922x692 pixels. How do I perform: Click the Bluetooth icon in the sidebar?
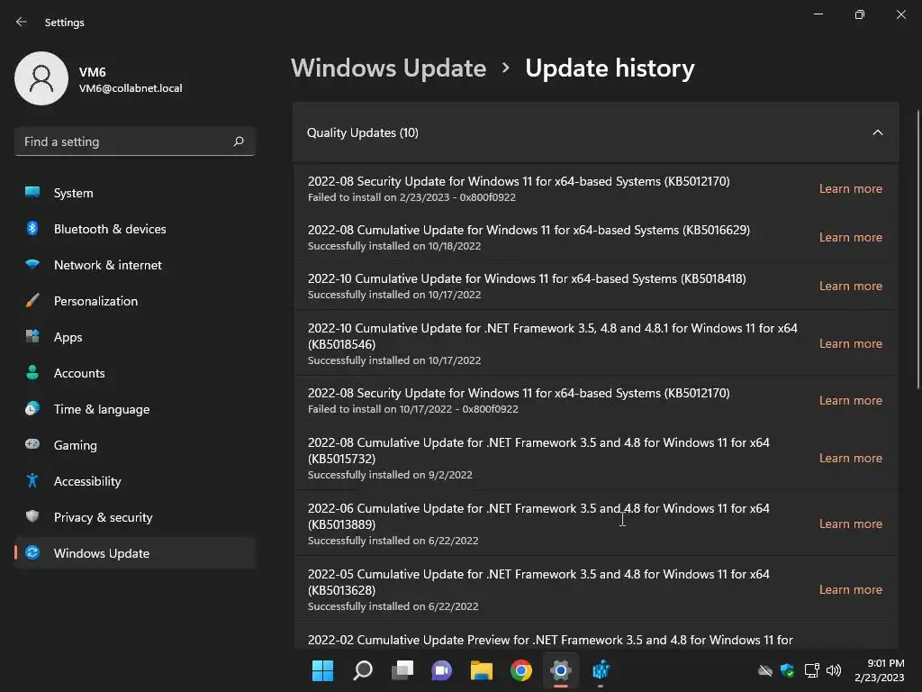point(32,228)
